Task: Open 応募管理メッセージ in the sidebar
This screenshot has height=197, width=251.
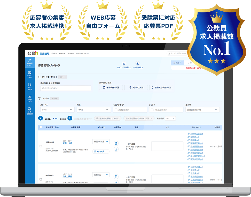Action: (30, 62)
